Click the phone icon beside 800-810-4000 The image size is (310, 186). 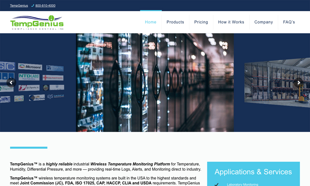(x=33, y=6)
